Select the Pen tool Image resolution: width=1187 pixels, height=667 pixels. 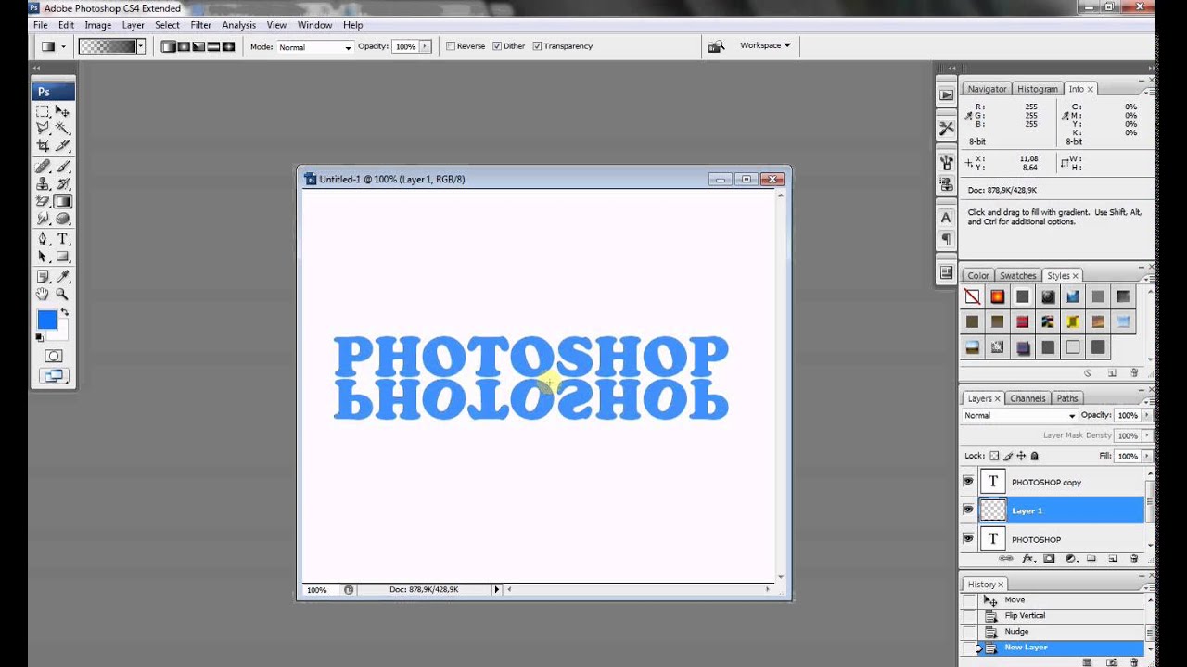43,239
